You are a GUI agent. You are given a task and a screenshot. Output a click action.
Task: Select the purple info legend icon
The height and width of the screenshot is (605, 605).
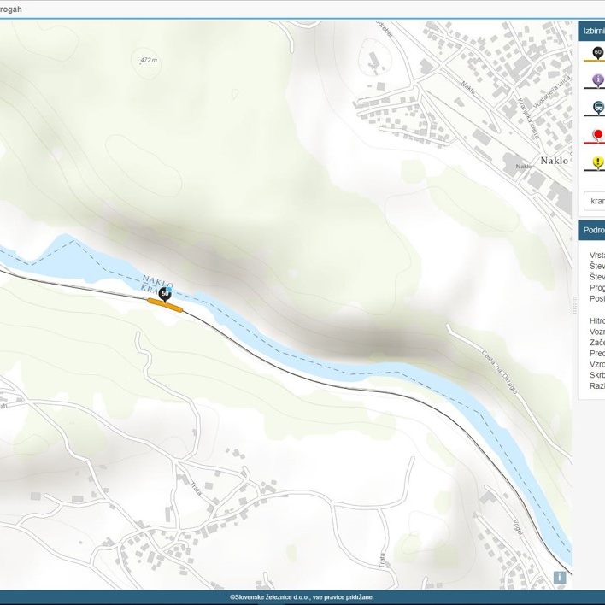597,80
